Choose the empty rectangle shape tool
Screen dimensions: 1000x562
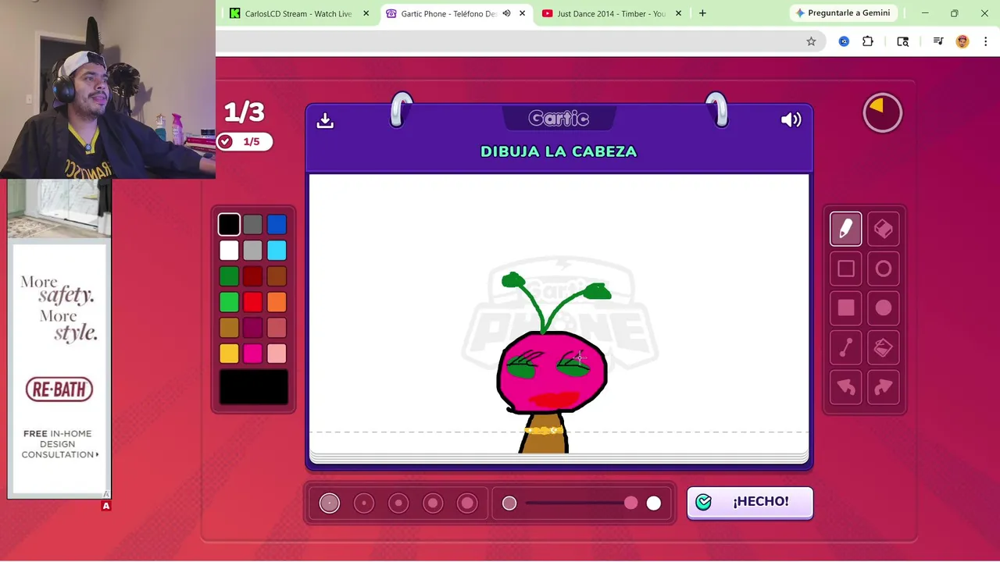click(845, 269)
